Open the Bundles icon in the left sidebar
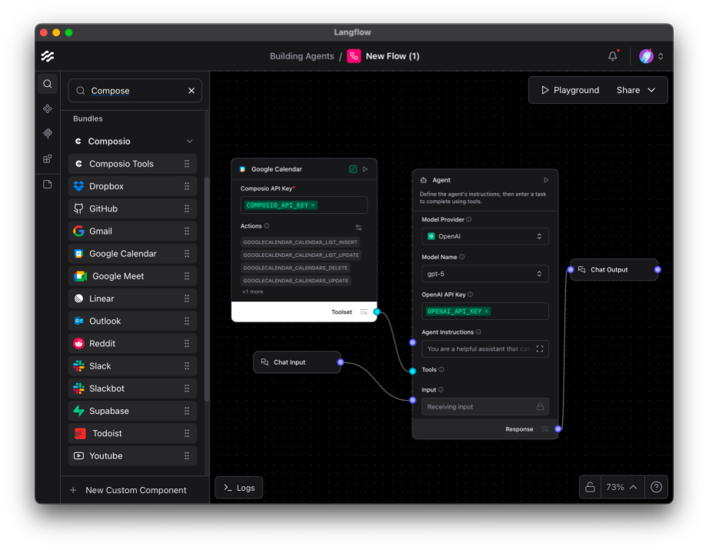Screen dimensions: 709x550 click(48, 159)
